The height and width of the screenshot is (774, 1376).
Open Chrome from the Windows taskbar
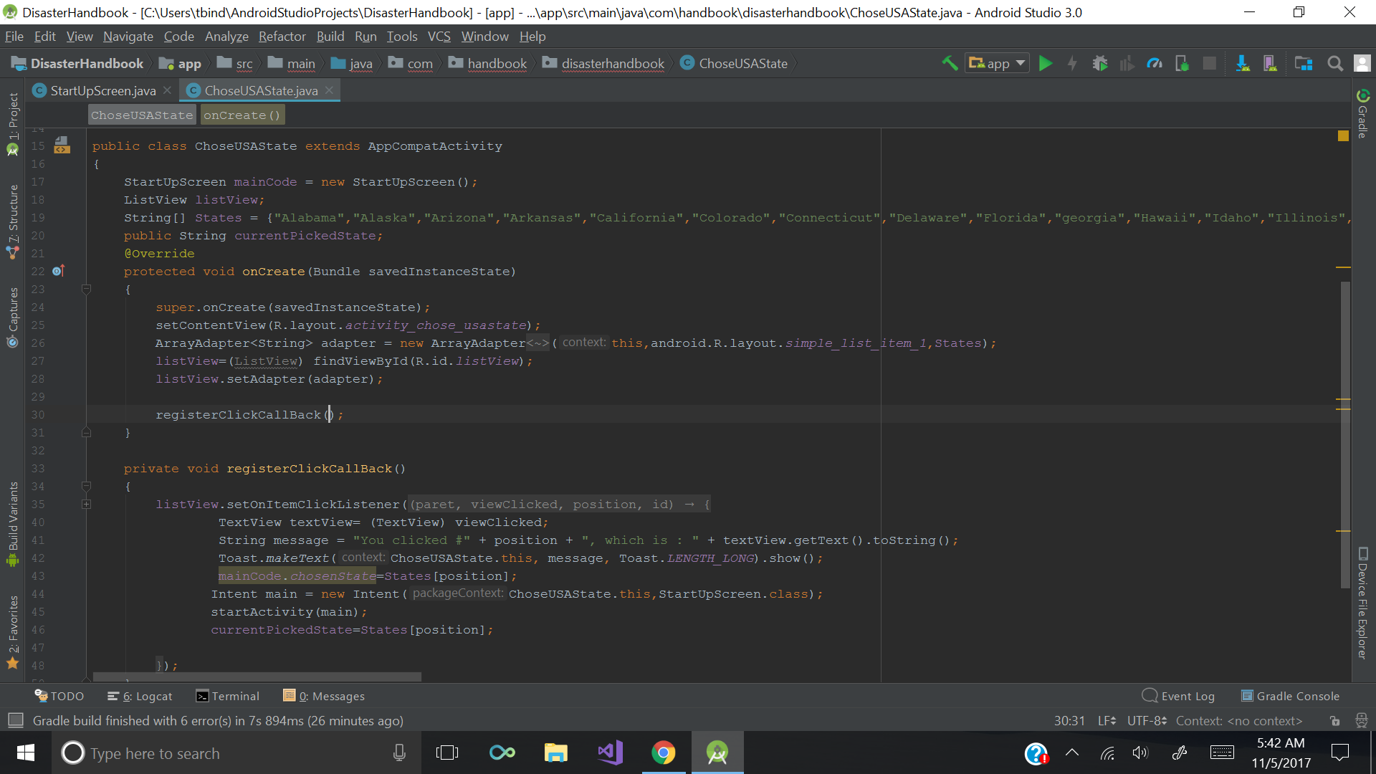pos(663,752)
